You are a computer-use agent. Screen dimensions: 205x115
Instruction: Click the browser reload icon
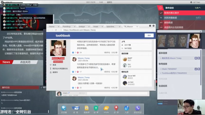pyautogui.click(x=56, y=30)
